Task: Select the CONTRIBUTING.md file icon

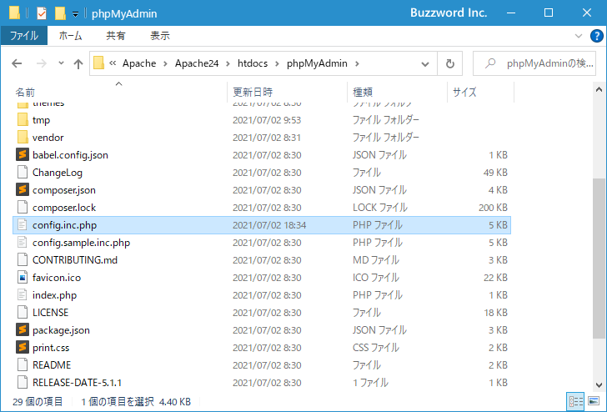Action: [x=23, y=260]
